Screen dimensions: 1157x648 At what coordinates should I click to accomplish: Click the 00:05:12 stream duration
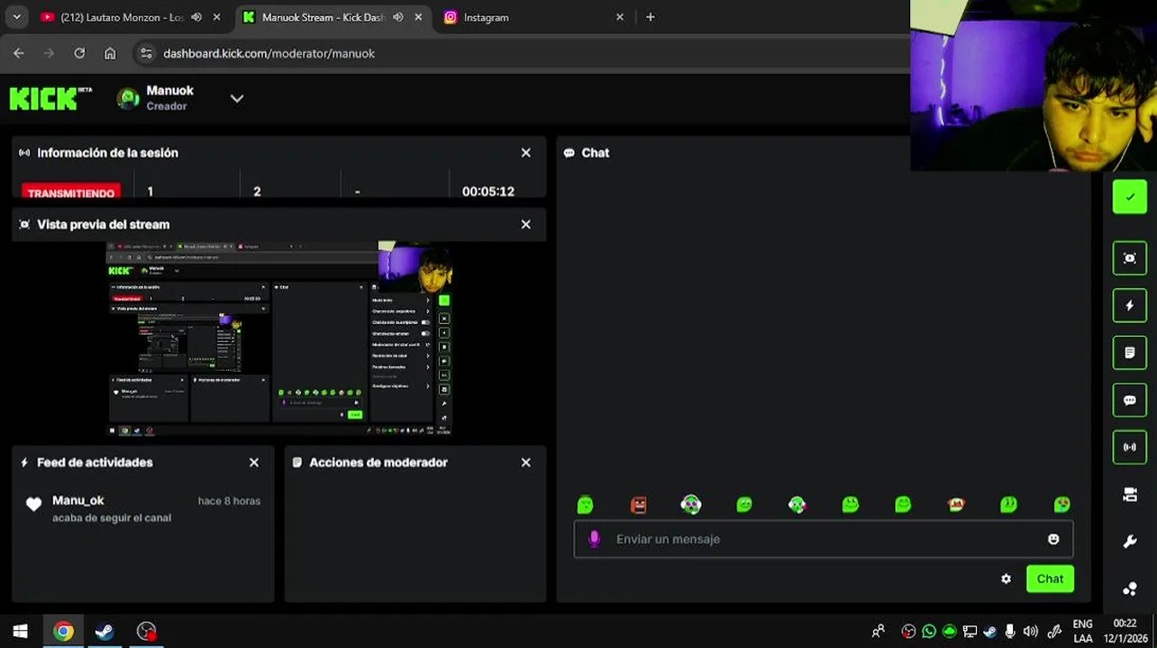[x=488, y=192]
